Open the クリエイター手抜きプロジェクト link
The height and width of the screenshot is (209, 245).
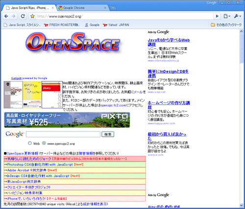click(x=29, y=187)
